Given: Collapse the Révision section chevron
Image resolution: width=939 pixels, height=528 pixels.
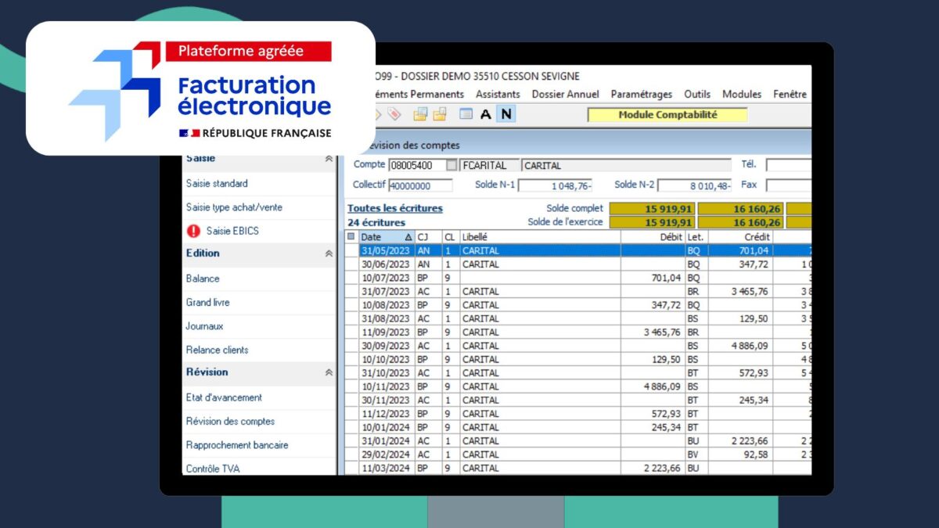Looking at the screenshot, I should [x=329, y=372].
